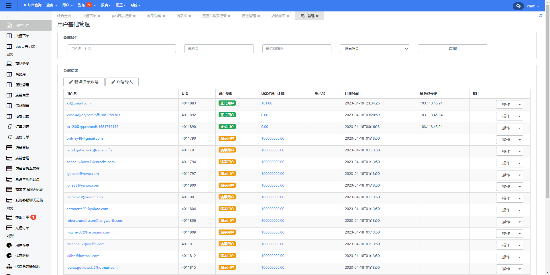Viewport: 550px width, 275px height.
Task: Expand the 财务 top menu
Action: click(87, 5)
